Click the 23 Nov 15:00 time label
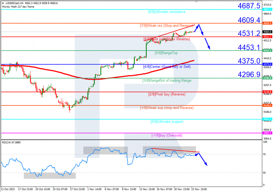This screenshot has width=273, height=192. point(199,189)
